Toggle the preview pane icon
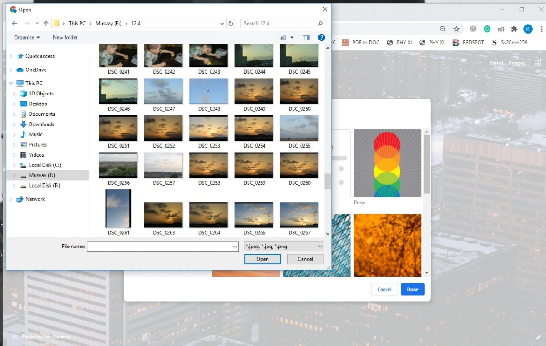Viewport: 546px width, 346px height. 306,37
